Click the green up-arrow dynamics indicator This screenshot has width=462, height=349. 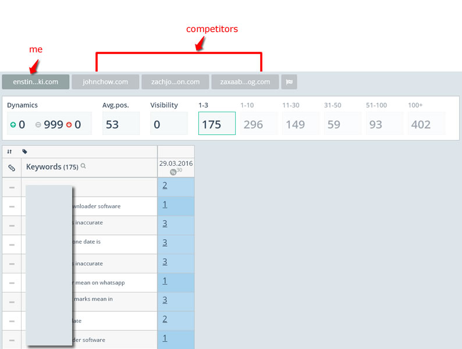tap(13, 124)
